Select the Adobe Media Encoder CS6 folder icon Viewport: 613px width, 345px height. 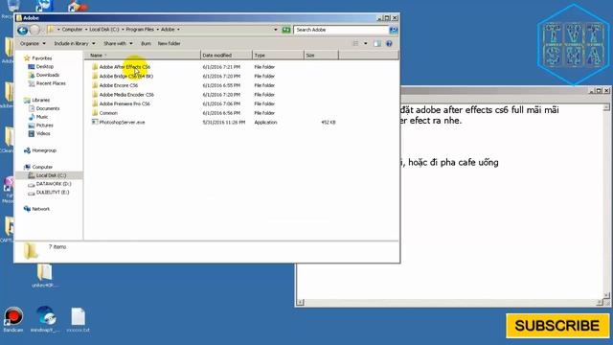(95, 94)
